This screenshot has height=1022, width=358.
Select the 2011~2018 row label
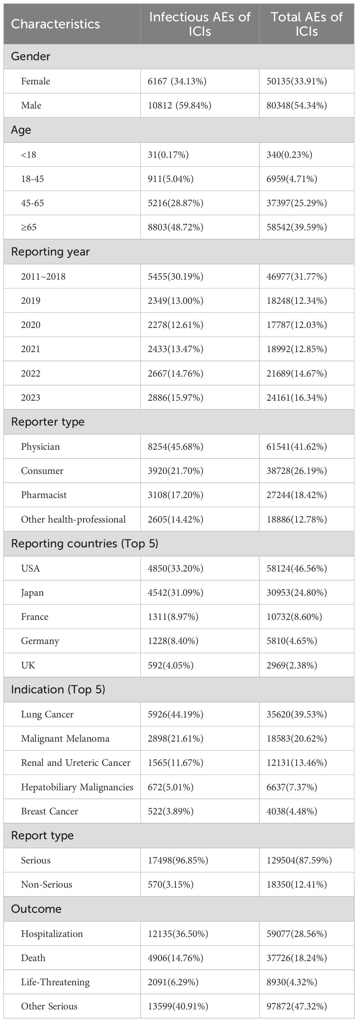[x=43, y=276]
